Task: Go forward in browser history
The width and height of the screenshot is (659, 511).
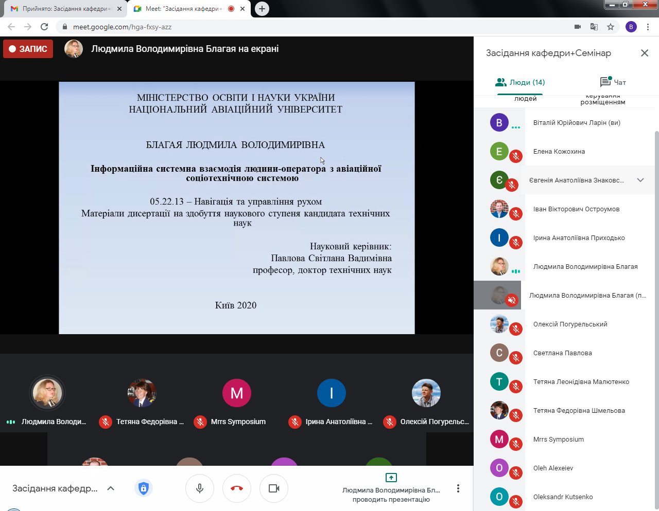Action: tap(28, 27)
